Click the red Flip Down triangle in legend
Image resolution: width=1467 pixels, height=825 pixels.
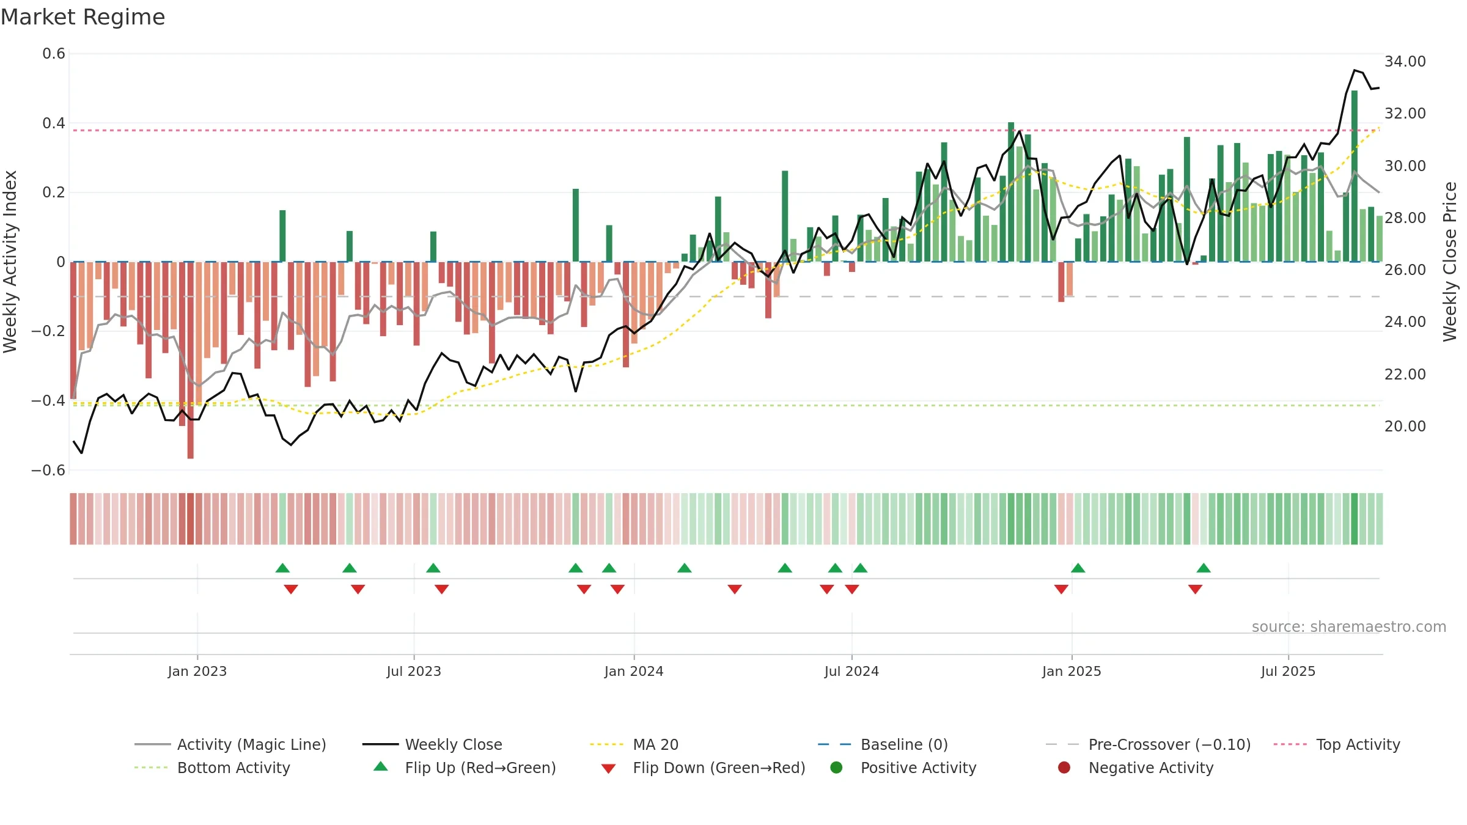(x=608, y=769)
